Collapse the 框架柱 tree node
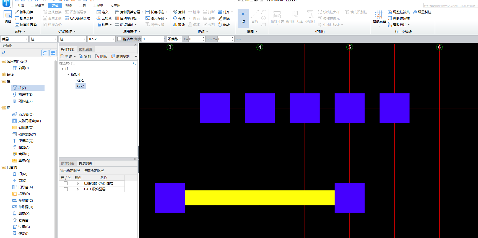The height and width of the screenshot is (238, 478). (x=68, y=74)
